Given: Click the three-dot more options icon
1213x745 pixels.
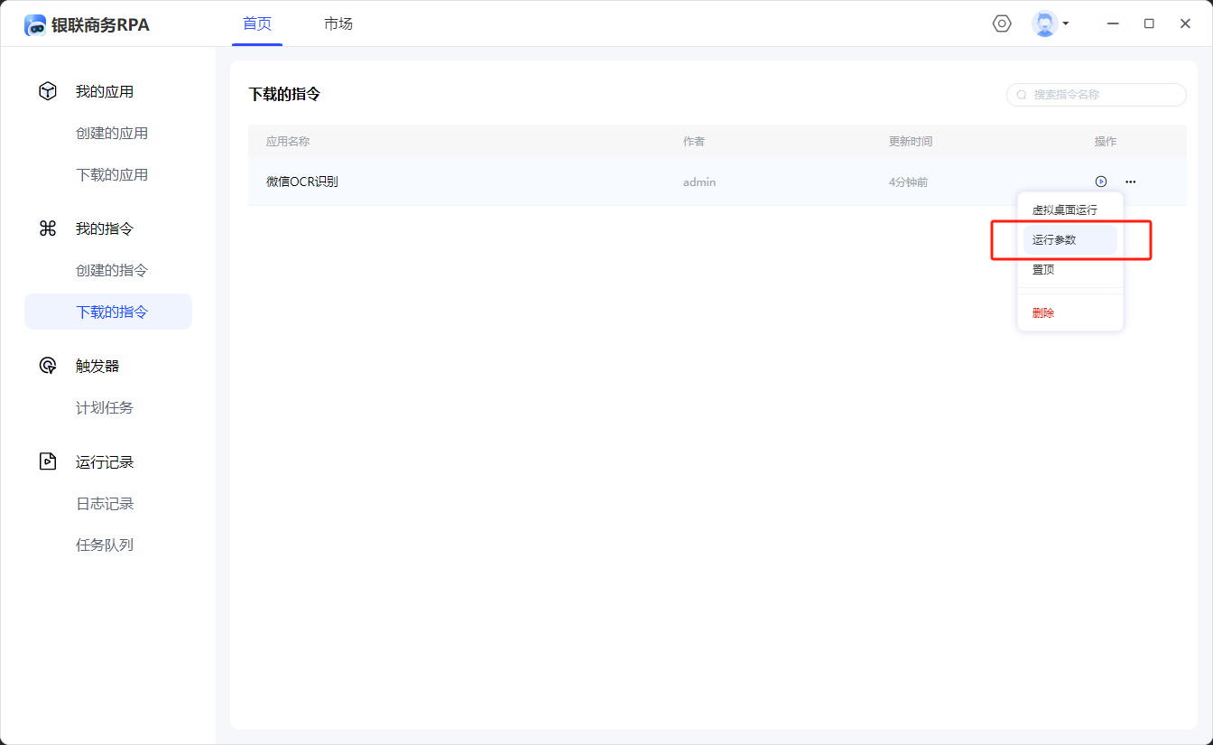Looking at the screenshot, I should 1130,182.
